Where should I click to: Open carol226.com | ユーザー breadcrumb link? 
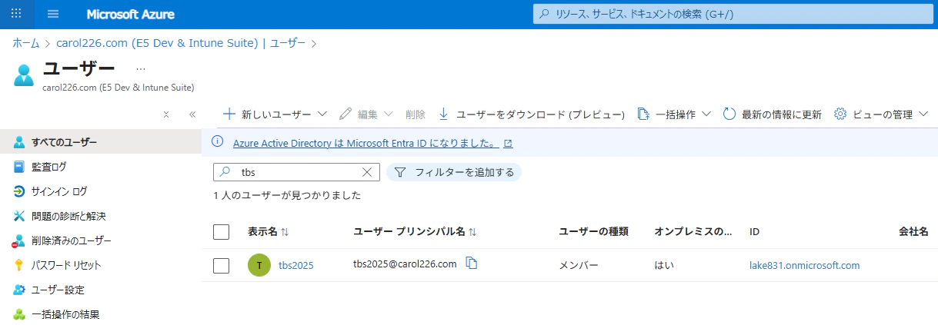[x=181, y=42]
